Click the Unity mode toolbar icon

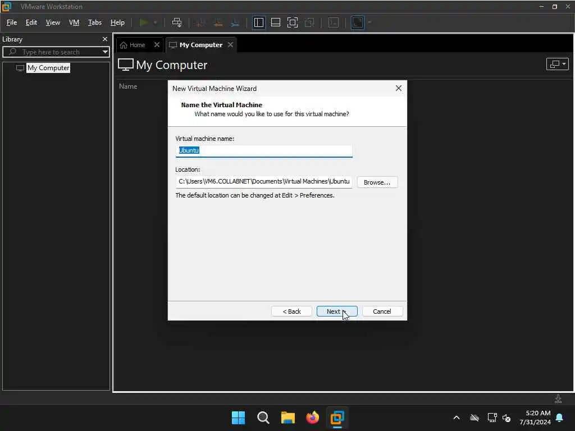[x=309, y=22]
